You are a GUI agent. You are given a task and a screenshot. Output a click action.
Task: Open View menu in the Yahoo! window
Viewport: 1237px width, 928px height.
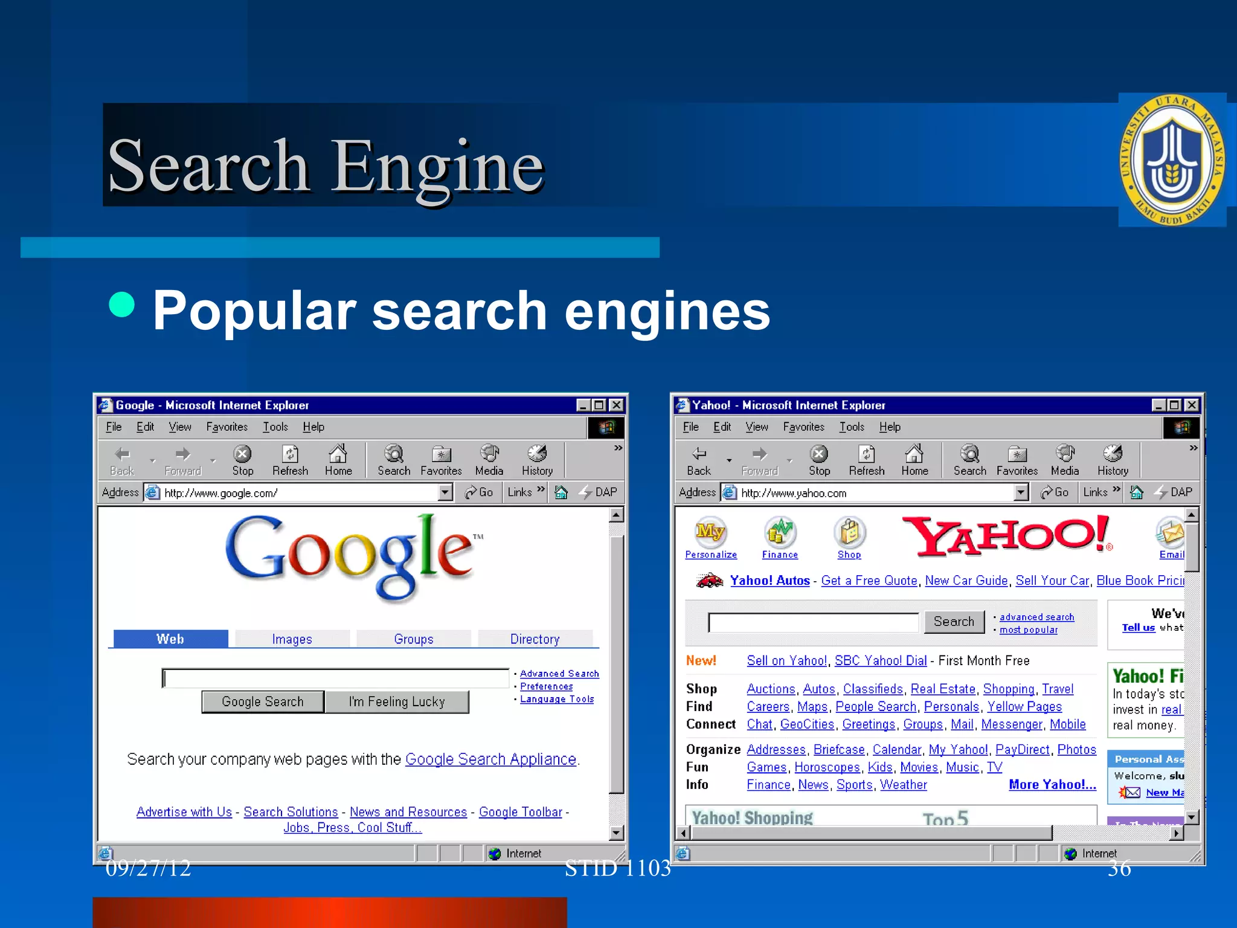[756, 427]
